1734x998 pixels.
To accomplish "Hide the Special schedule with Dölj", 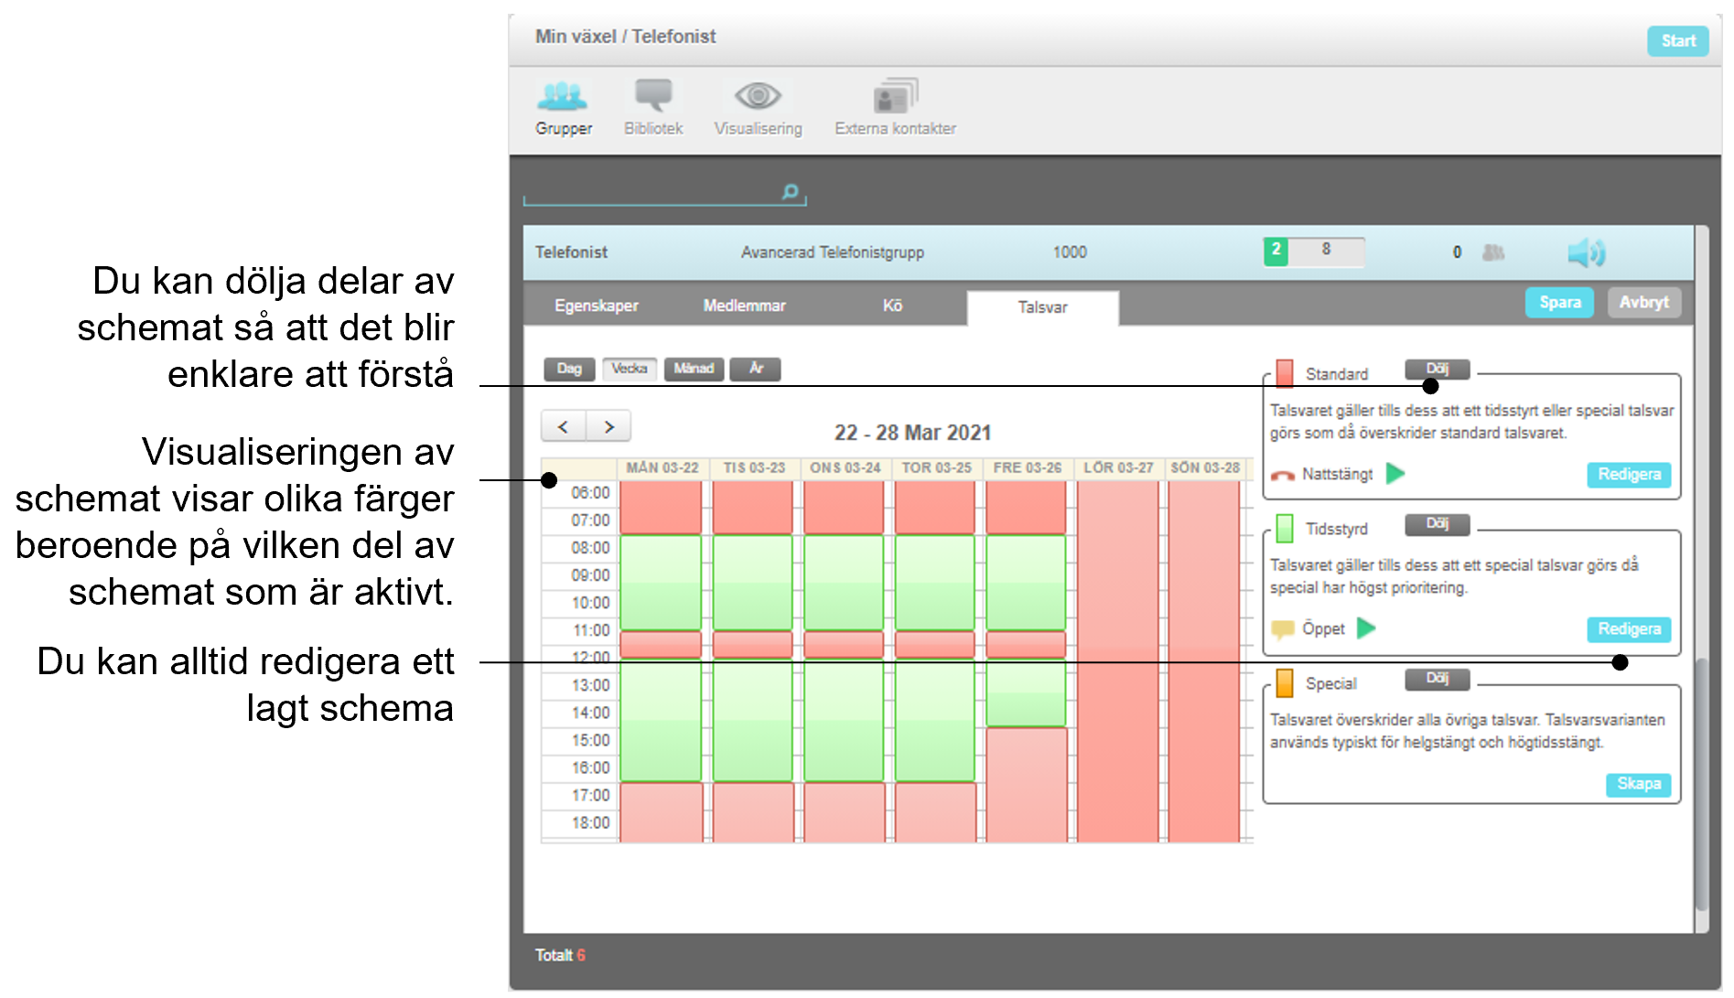I will pos(1438,678).
